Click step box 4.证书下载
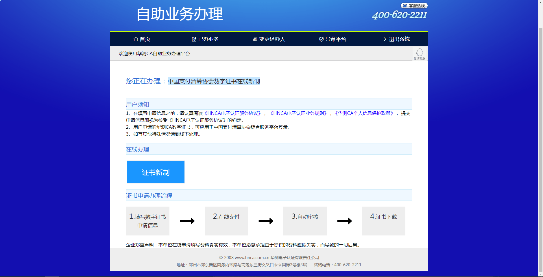The width and height of the screenshot is (543, 277). point(384,221)
